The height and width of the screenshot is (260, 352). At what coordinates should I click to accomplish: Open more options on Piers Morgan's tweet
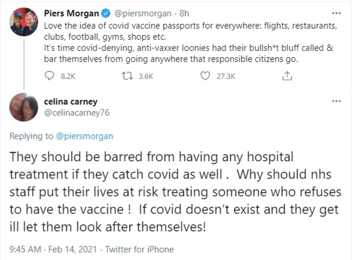point(336,14)
